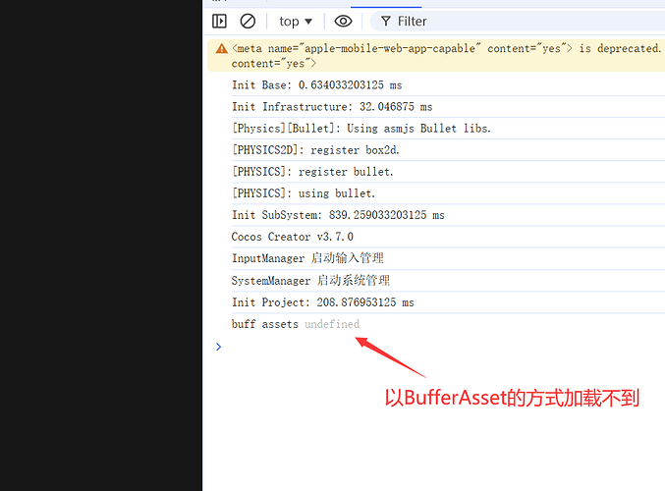Toggle the live expression eye icon
This screenshot has height=491, width=665.
(x=343, y=21)
